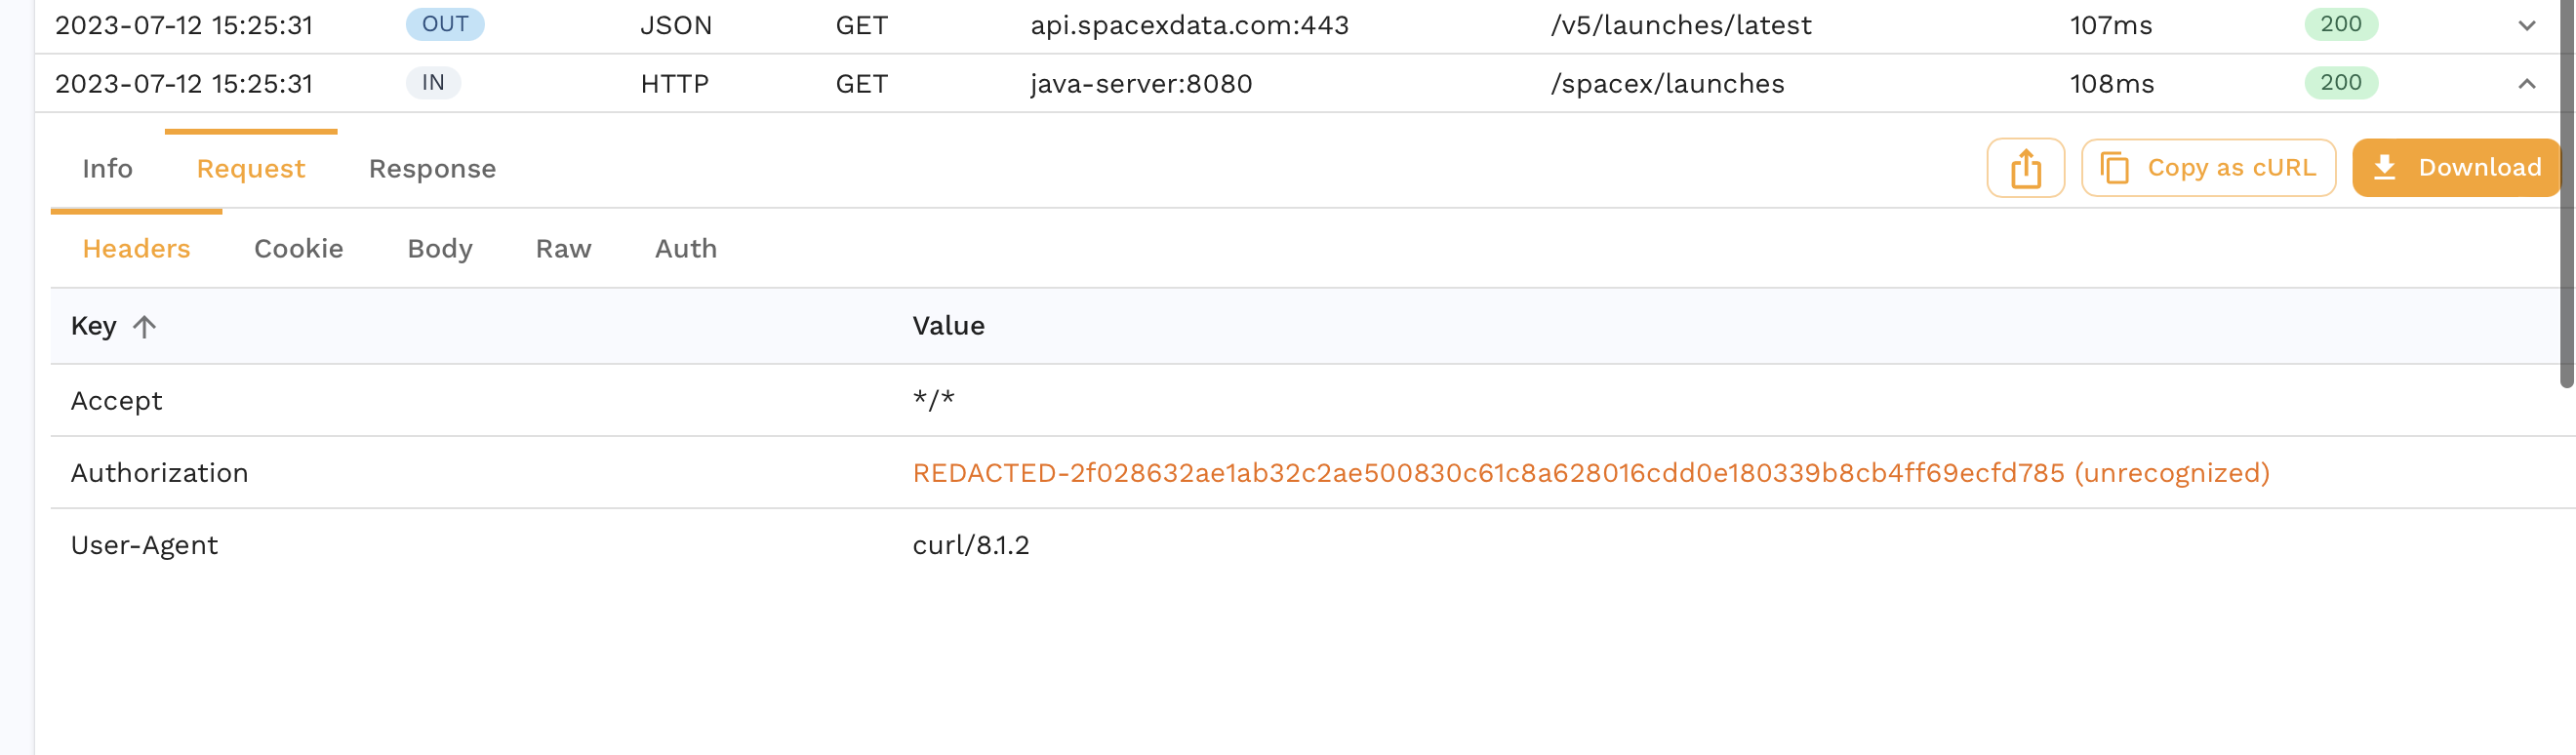2576x755 pixels.
Task: Click the Value column header
Action: (x=948, y=326)
